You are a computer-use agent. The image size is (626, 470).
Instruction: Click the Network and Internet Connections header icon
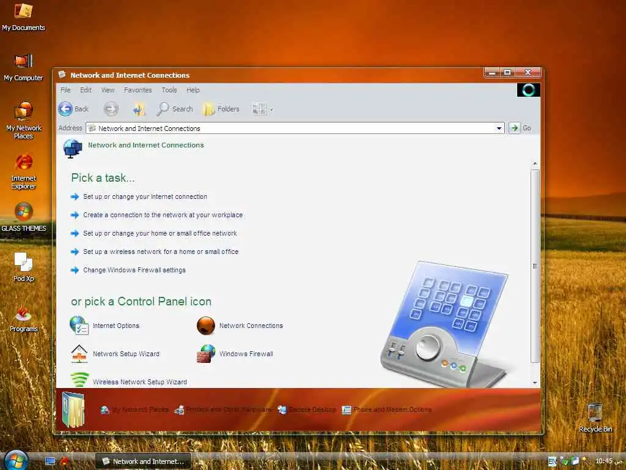tap(73, 149)
